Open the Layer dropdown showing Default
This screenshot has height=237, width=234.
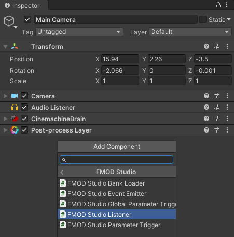tap(190, 32)
